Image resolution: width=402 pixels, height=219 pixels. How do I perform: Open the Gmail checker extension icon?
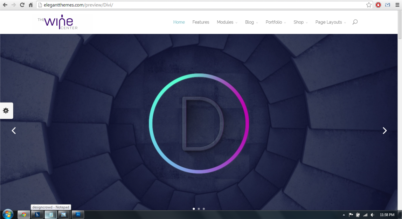(x=388, y=5)
